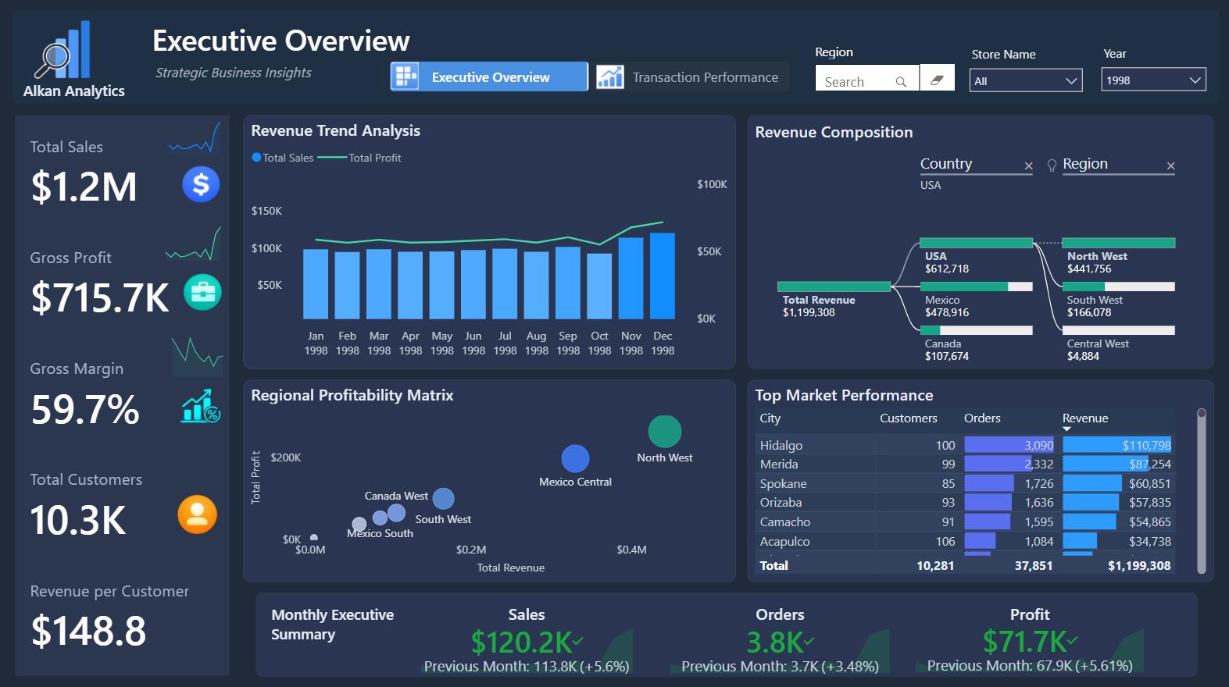1229x687 pixels.
Task: Click the briefcase Gross Profit icon
Action: pyautogui.click(x=202, y=293)
